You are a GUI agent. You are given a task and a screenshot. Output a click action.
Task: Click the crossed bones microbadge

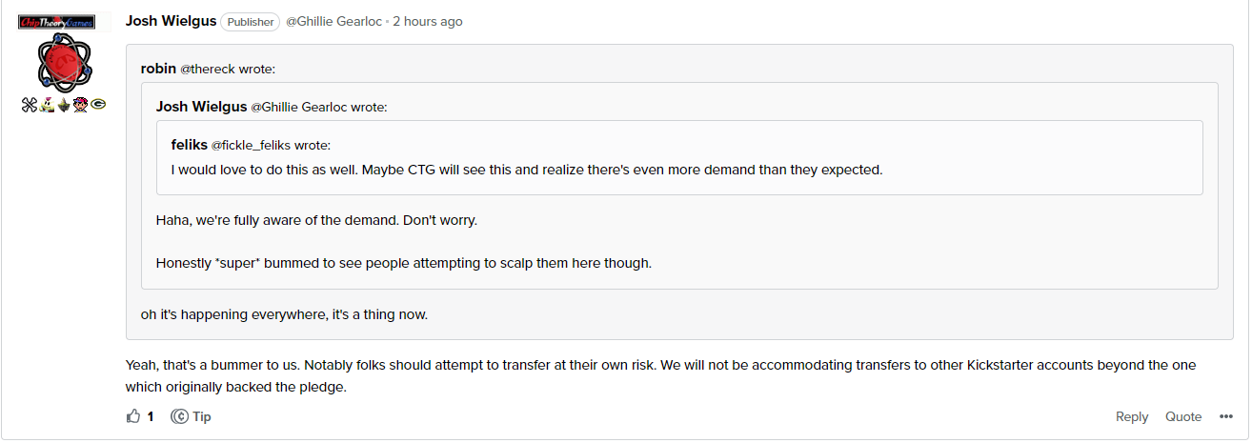(x=29, y=104)
